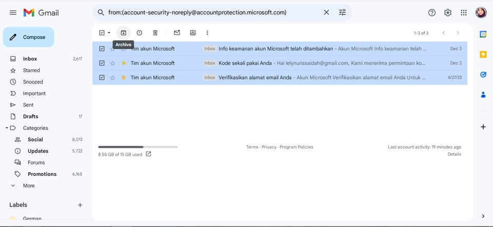Image resolution: width=493 pixels, height=227 pixels.
Task: Get add-ons with plus icon
Action: coord(483,127)
